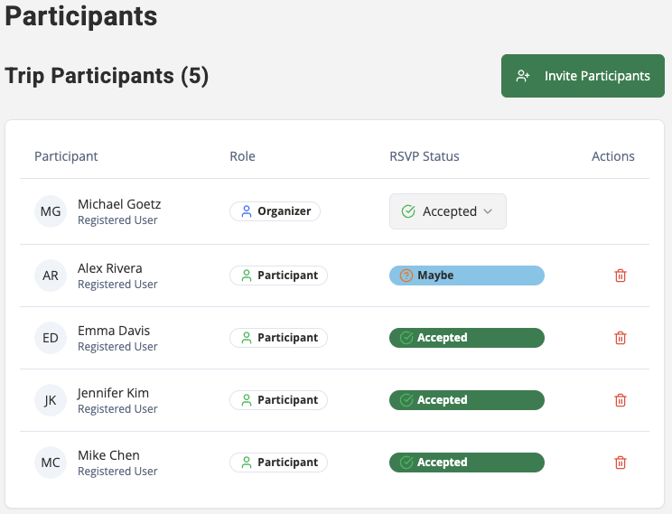Select Mike Chen's Participant role badge
Screen dimensions: 672x514
[278, 463]
